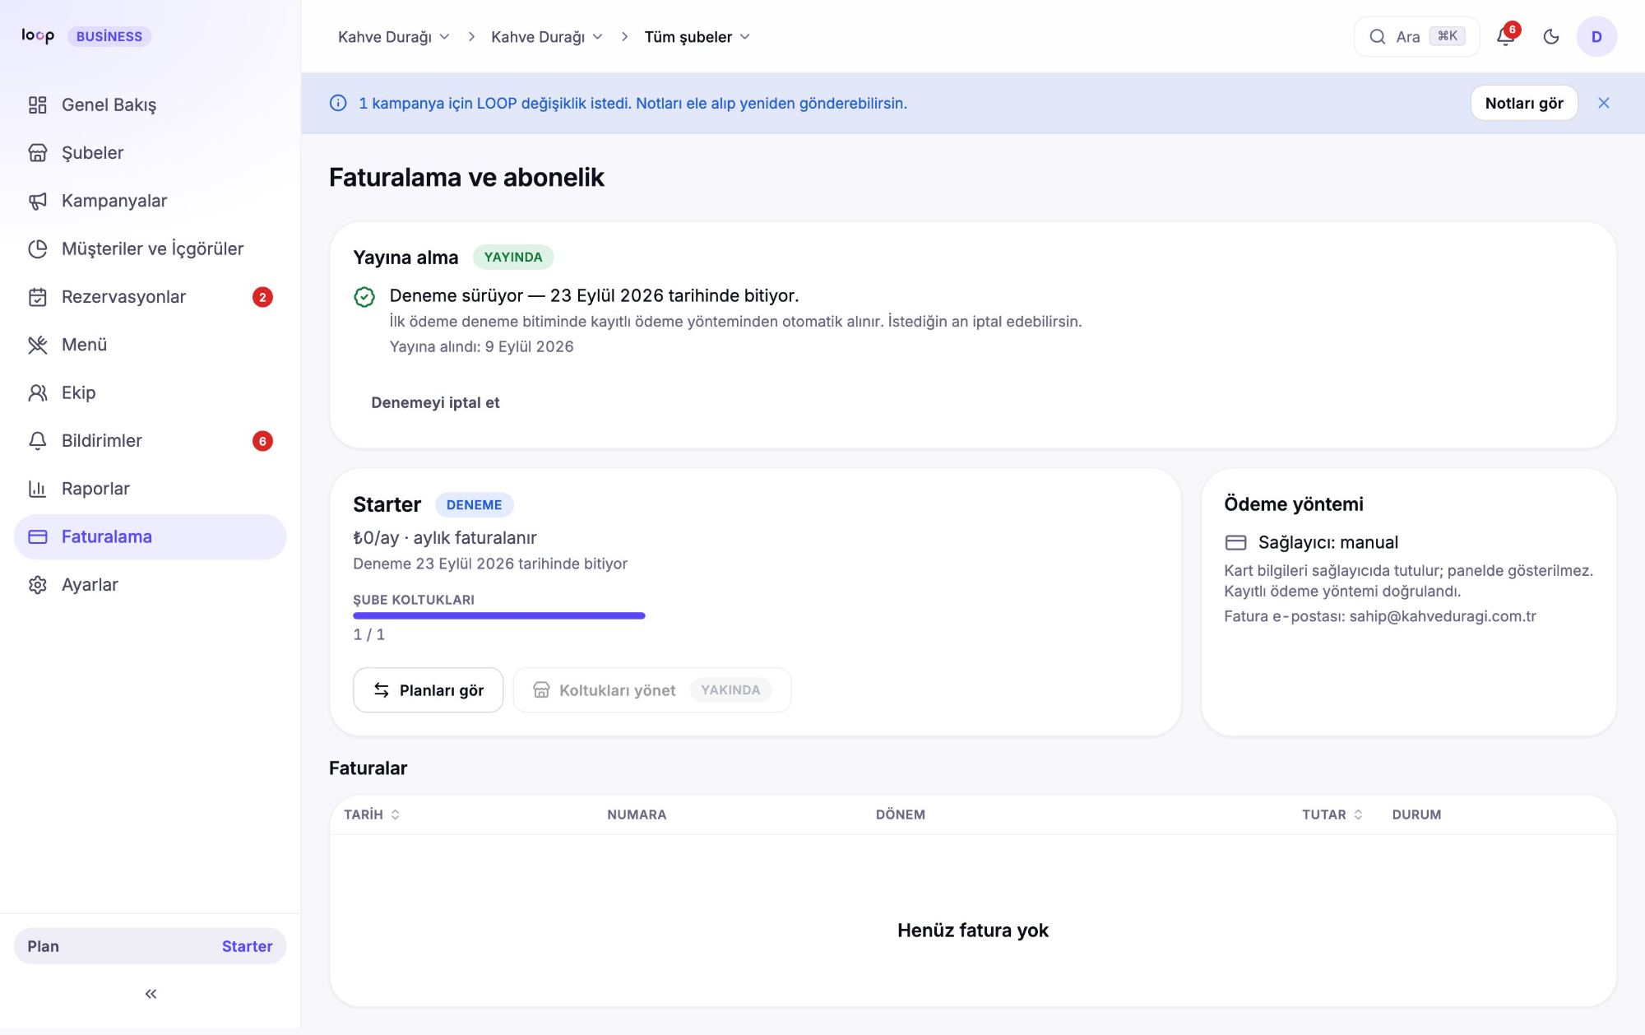Click the Bildirimler bell icon in sidebar
Screen dimensions: 1645x1035
(38, 441)
